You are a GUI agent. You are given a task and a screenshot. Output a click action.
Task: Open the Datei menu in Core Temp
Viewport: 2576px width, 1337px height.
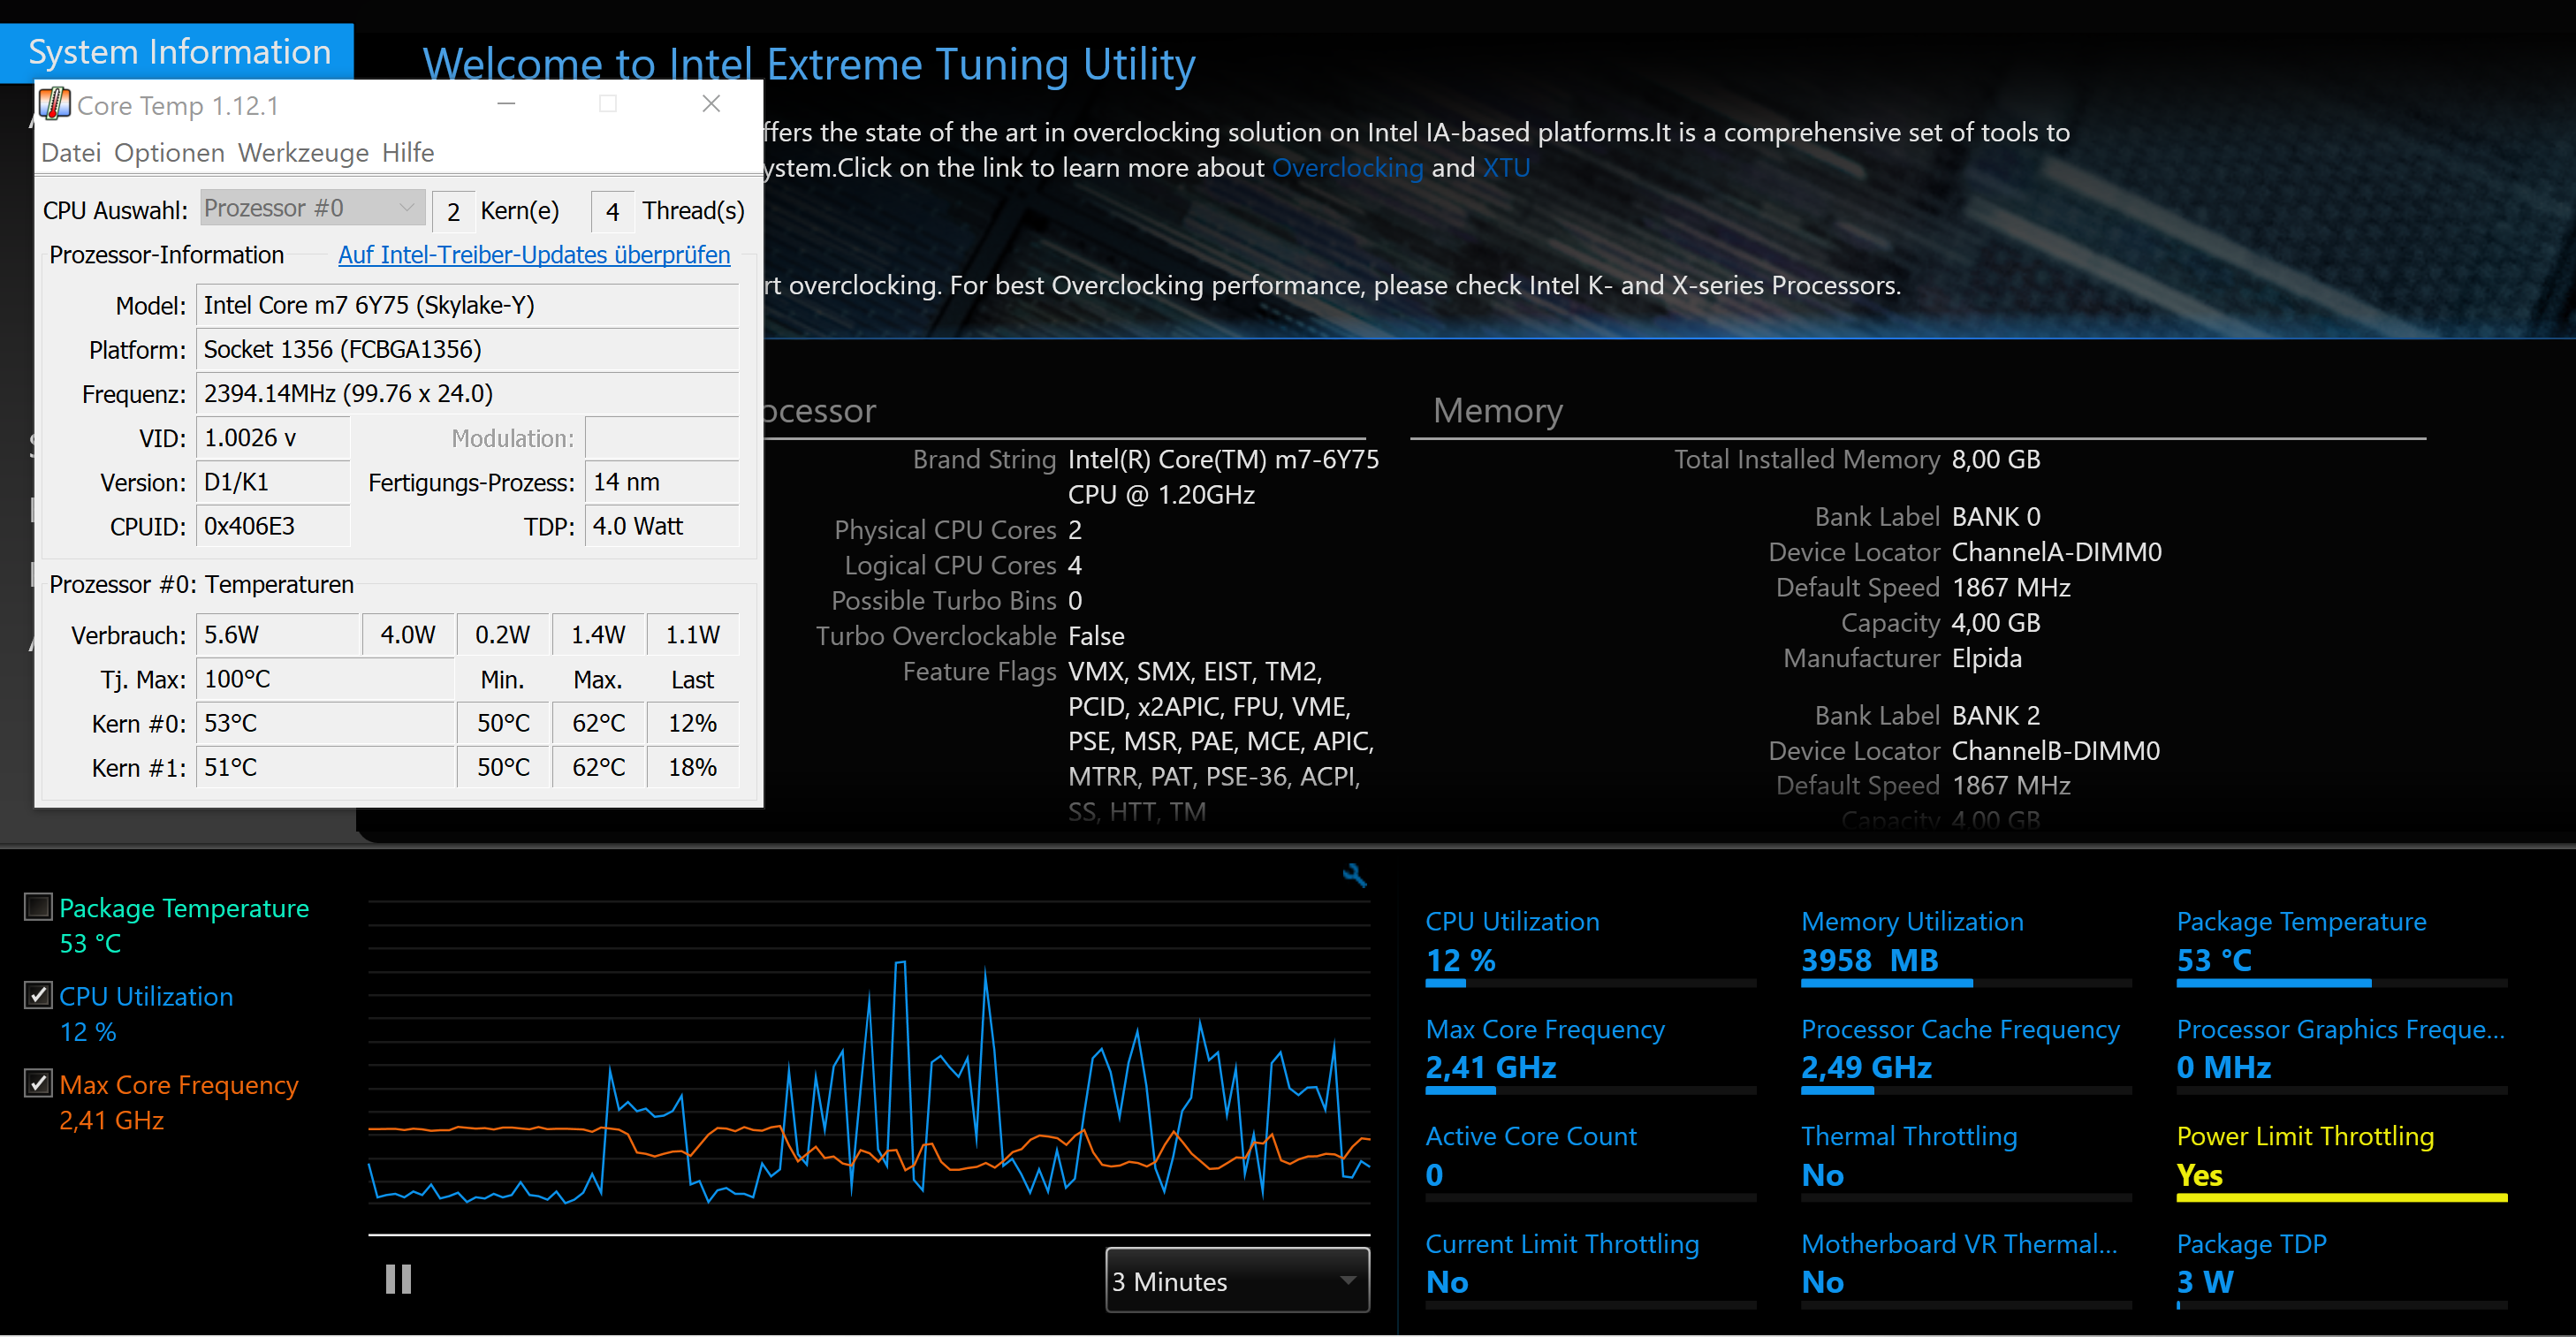click(71, 153)
